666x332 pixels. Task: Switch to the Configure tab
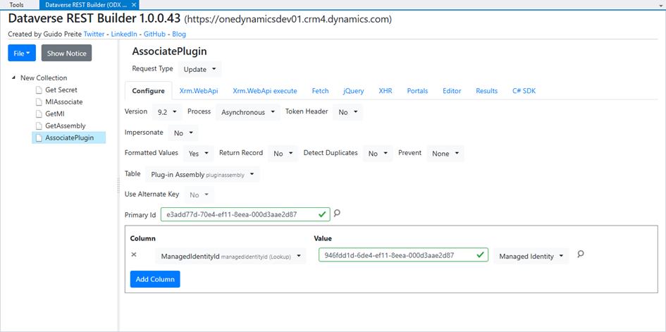[148, 91]
